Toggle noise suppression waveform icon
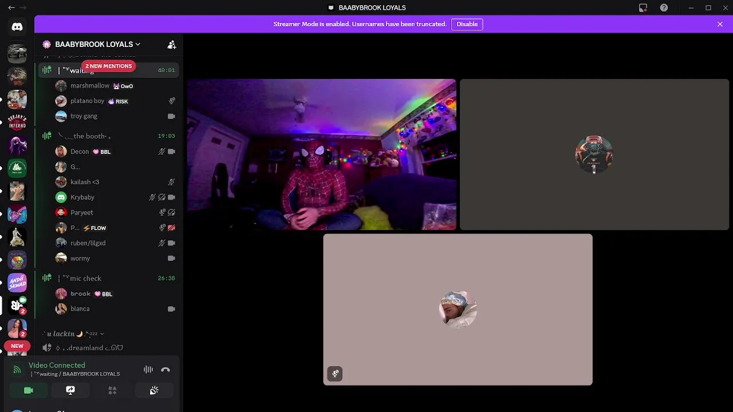 click(x=148, y=370)
